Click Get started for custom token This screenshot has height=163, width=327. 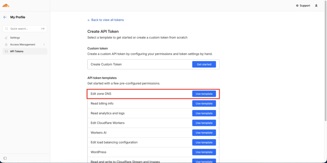(x=204, y=64)
